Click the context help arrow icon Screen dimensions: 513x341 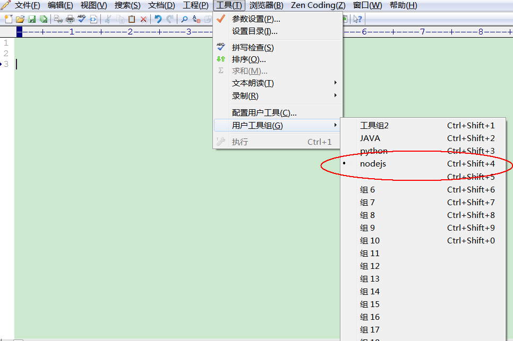tap(357, 19)
